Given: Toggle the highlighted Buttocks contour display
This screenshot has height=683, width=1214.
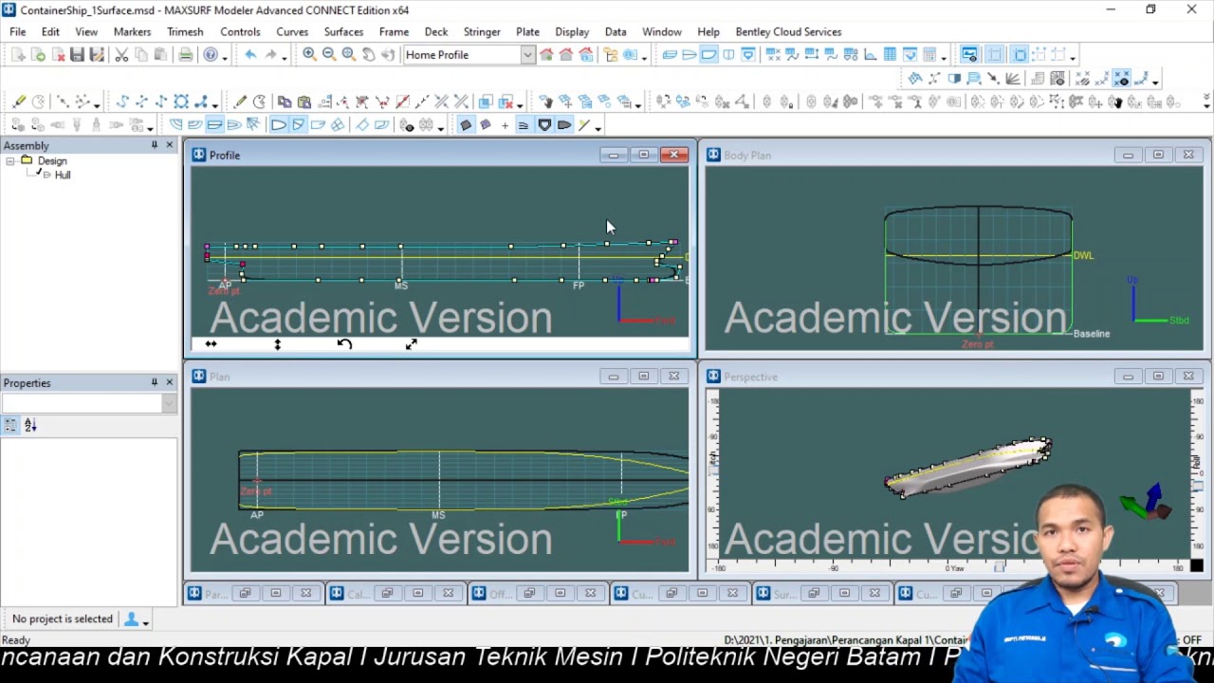Looking at the screenshot, I should (x=214, y=125).
